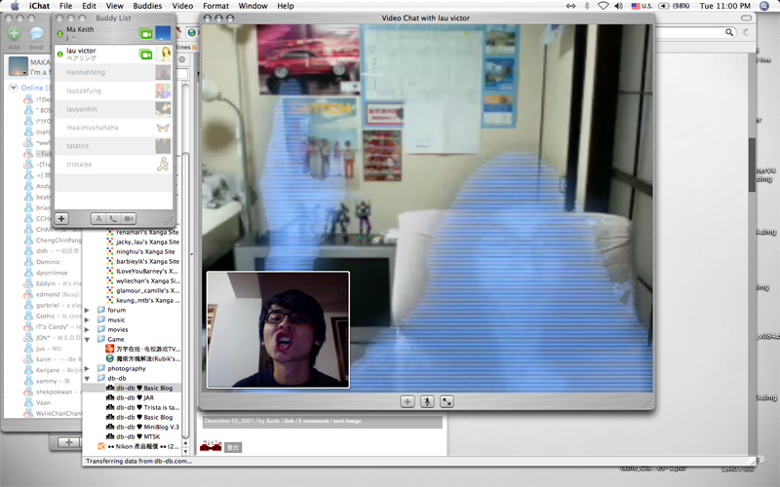Click the green camera icon next to lau victor
This screenshot has width=780, height=487.
(x=145, y=55)
